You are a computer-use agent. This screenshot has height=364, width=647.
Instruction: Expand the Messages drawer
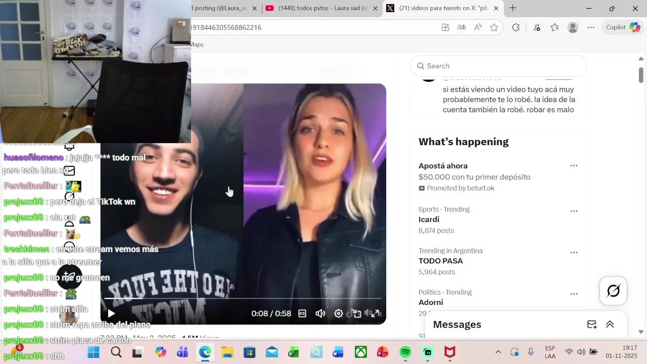pyautogui.click(x=610, y=325)
